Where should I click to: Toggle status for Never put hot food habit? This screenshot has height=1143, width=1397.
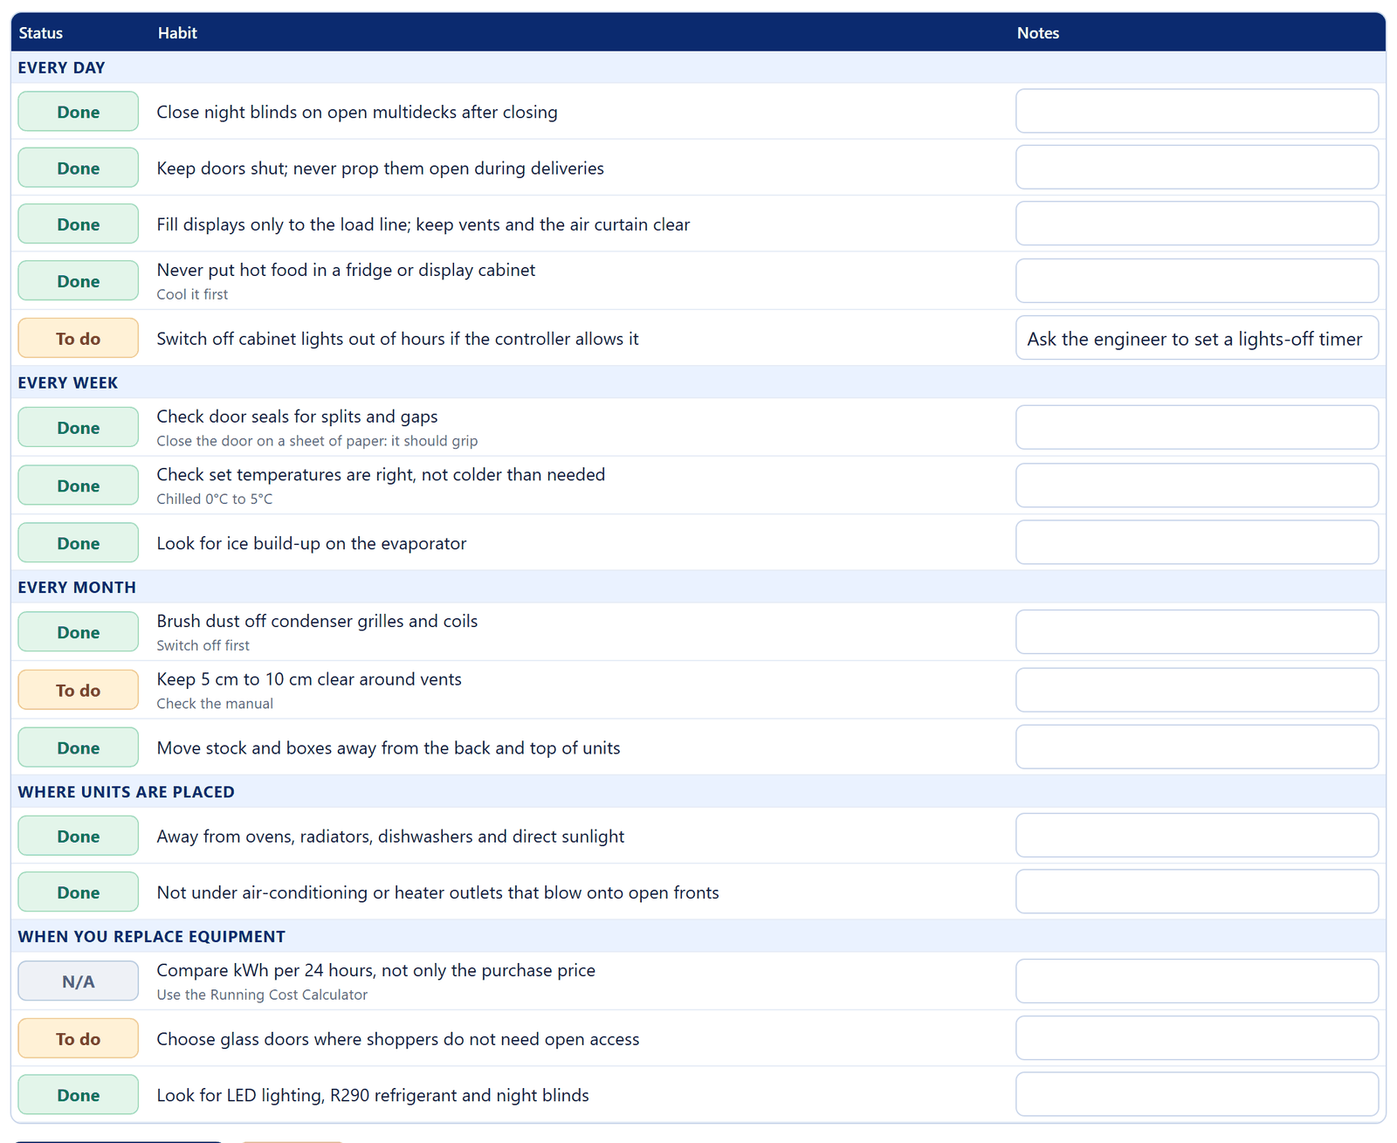point(78,281)
